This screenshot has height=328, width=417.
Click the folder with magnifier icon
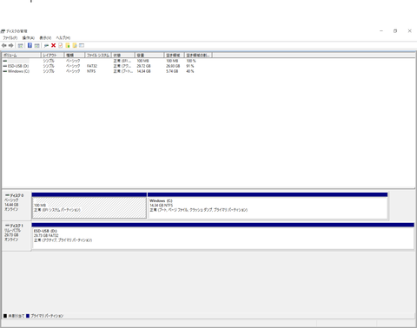click(75, 45)
